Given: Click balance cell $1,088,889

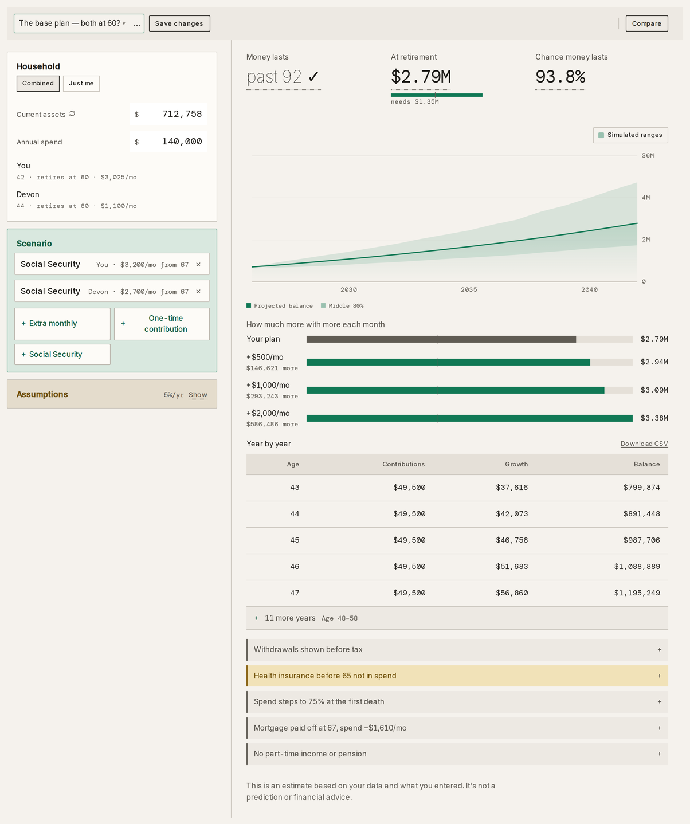Looking at the screenshot, I should [x=637, y=567].
